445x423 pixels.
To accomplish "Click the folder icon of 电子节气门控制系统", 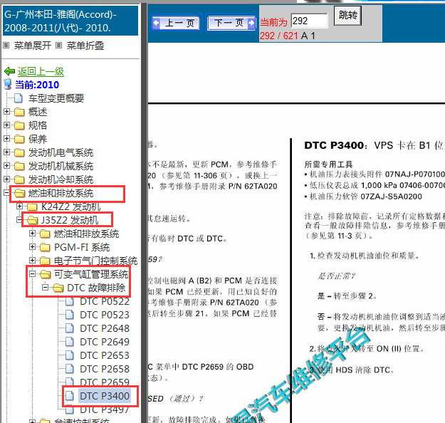I will click(45, 261).
